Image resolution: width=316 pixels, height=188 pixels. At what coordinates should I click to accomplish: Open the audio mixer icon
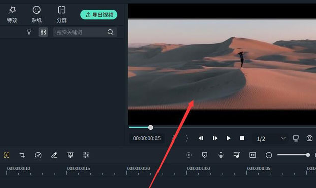237,155
